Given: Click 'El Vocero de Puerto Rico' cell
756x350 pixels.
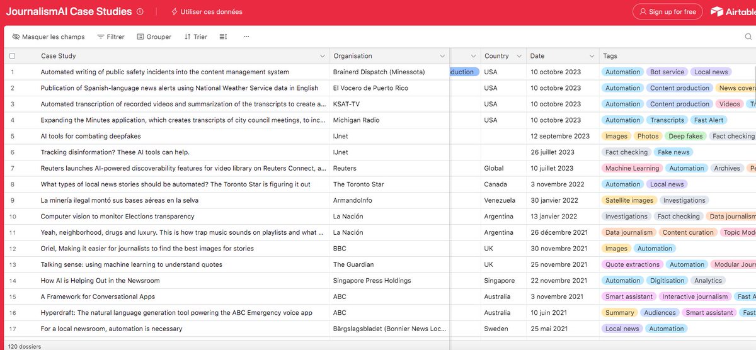Looking at the screenshot, I should tap(390, 88).
